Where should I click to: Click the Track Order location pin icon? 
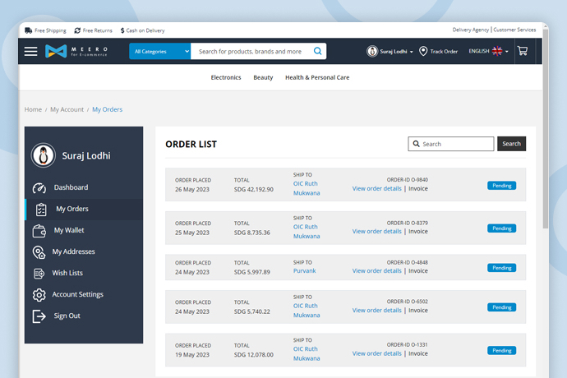pyautogui.click(x=423, y=51)
